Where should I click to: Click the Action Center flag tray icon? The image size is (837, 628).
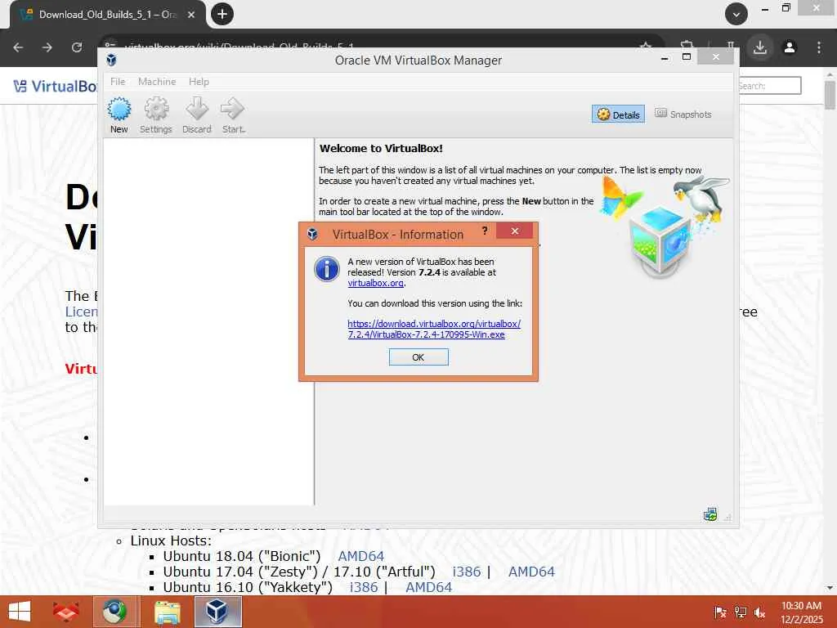coord(720,612)
